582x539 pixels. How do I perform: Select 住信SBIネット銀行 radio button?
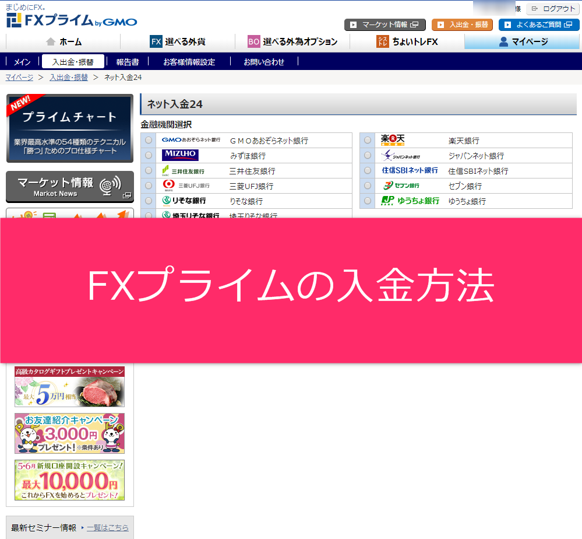[x=368, y=170]
